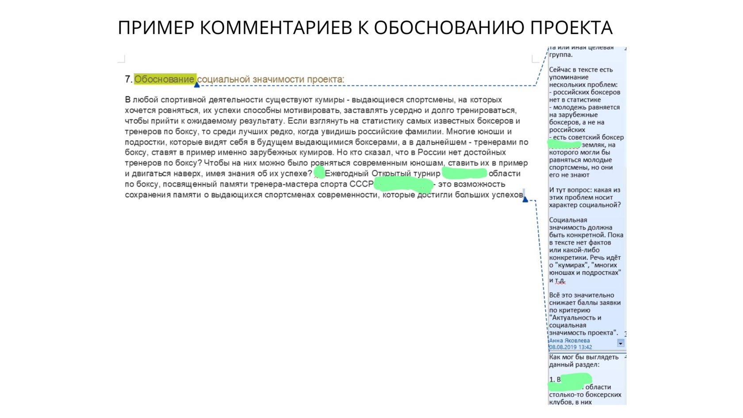Open the comment options dropdown arrow
The image size is (743, 418).
click(x=620, y=343)
